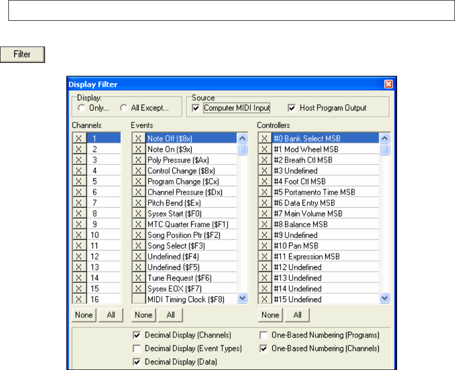Select '#6 Data Entry MSB' controller row
455x370 pixels.
coord(325,203)
